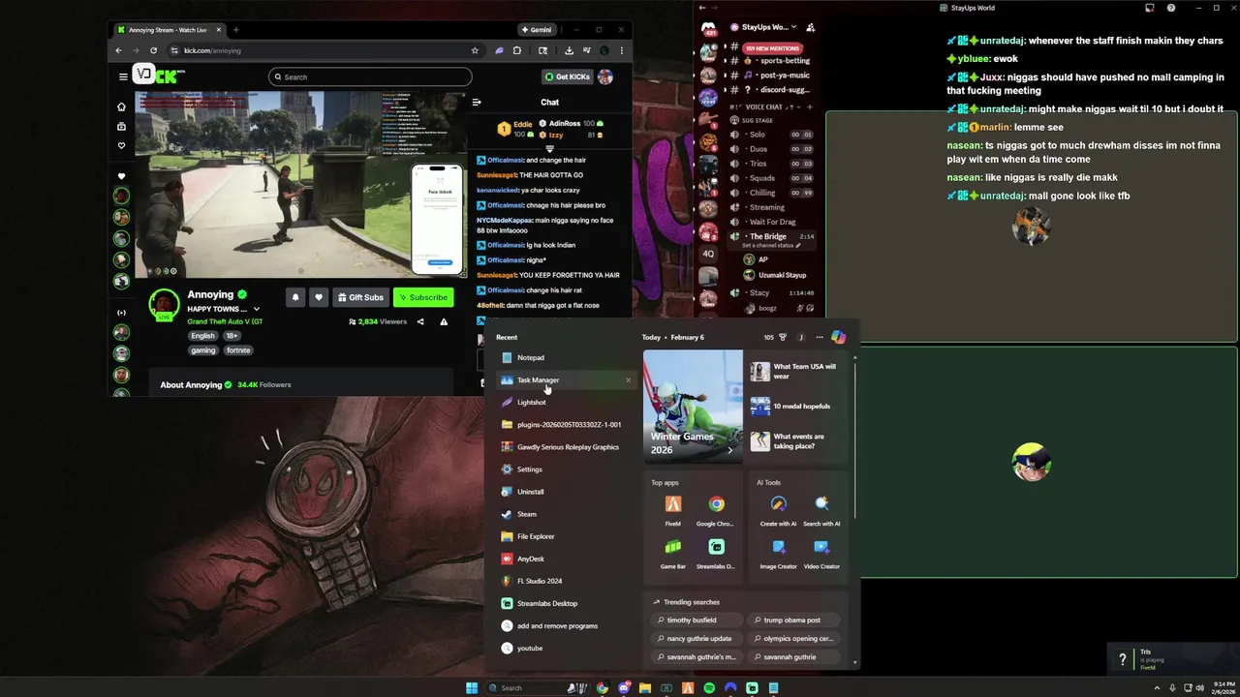Screen dimensions: 1240x697
Task: Expand the HAPPY TOWNS stream title chevron
Action: pos(256,309)
